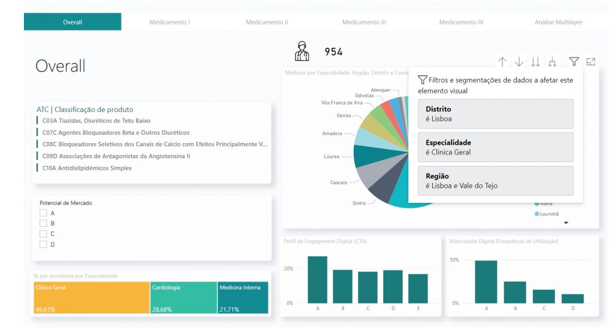Screen dimensions: 613x328
Task: Open the Região filter card
Action: 495,181
